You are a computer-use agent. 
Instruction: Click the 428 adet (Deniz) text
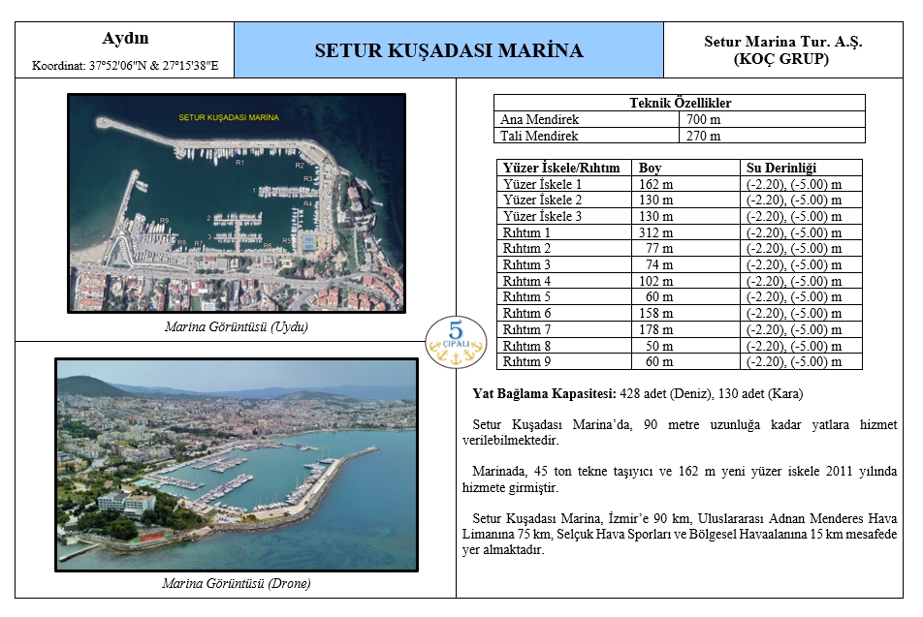tap(665, 394)
